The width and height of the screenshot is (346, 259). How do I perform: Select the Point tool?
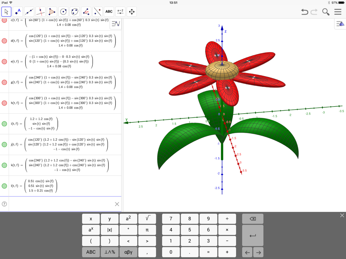point(17,11)
